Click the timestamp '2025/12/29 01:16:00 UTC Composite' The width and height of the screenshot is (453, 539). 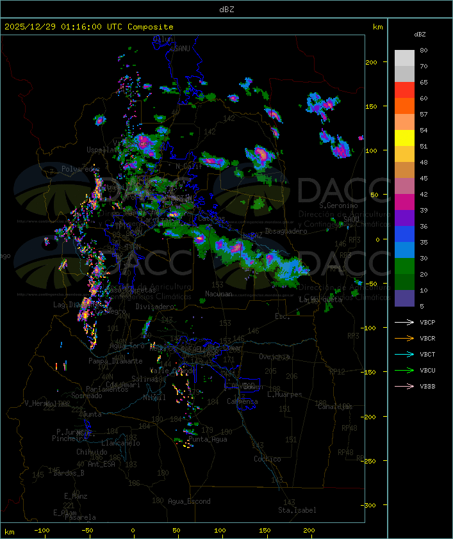point(89,27)
